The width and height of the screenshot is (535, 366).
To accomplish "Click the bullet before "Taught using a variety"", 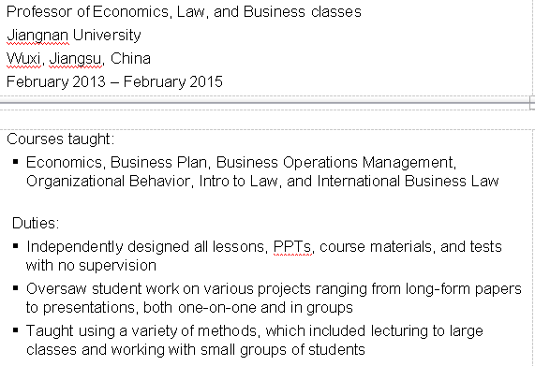I will tap(15, 330).
